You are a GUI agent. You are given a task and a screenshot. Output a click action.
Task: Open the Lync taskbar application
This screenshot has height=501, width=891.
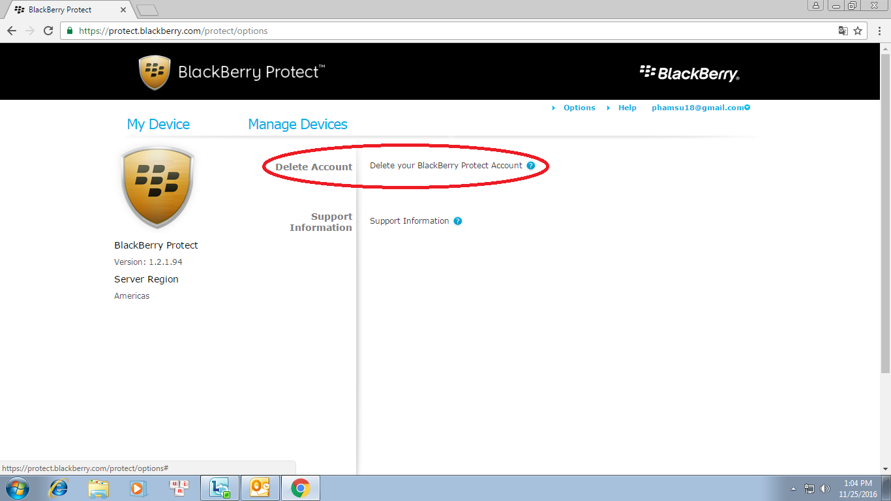tap(220, 488)
